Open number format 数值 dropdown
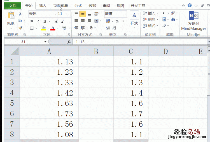 [x=125, y=14]
